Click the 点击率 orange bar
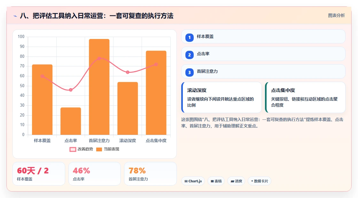Screen dimensions: 358x198 point(71,121)
